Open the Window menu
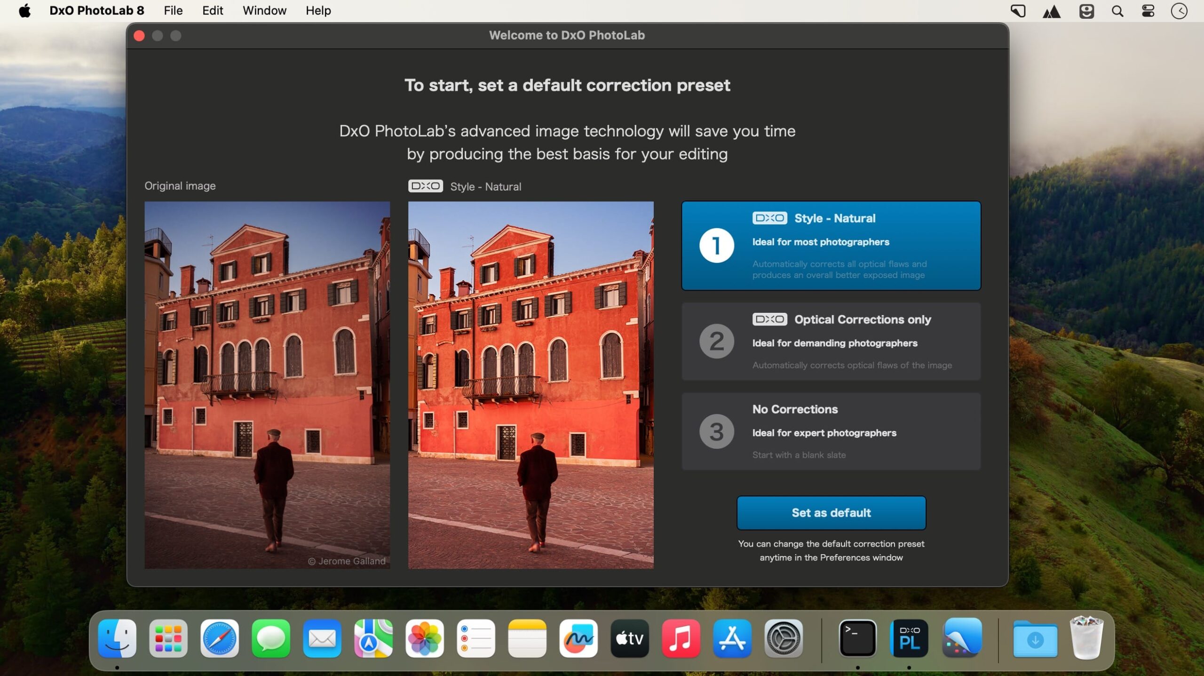Image resolution: width=1204 pixels, height=676 pixels. [x=264, y=10]
